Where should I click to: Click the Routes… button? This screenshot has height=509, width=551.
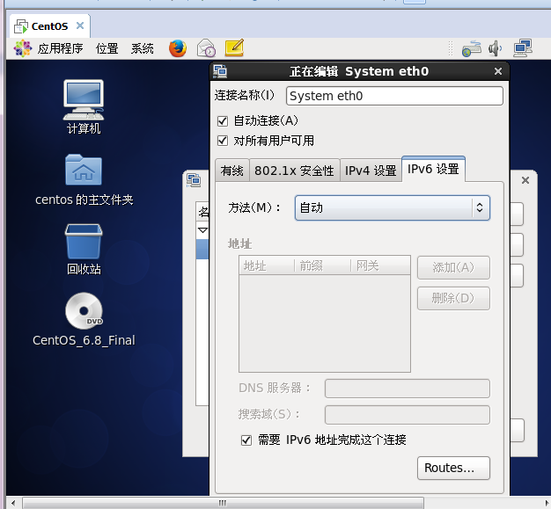[453, 468]
